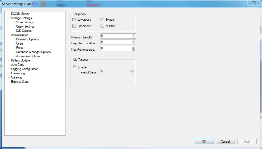Enable the Idle Timeout checkbox

pyautogui.click(x=75, y=67)
